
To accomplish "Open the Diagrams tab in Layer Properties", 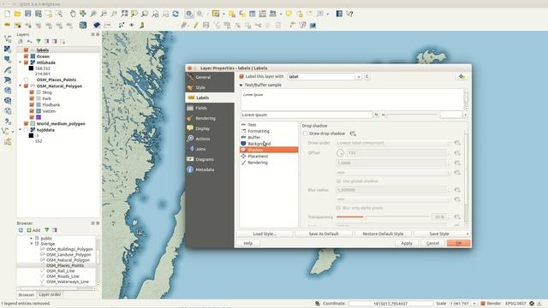I will [x=210, y=159].
